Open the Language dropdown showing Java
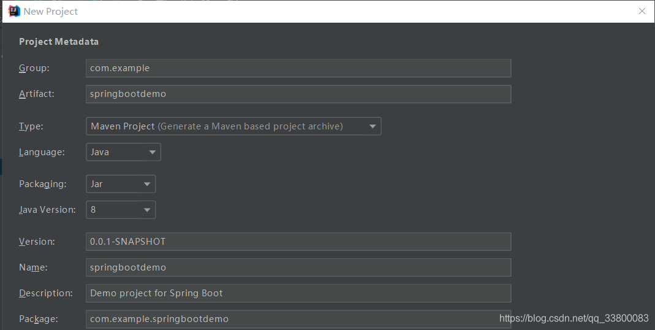This screenshot has height=330, width=655. (x=123, y=152)
